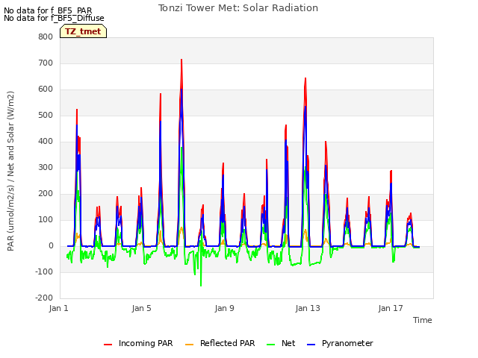Click the 'No data for f_BF5_Diffuse' message
The width and height of the screenshot is (478, 358).
click(x=54, y=18)
